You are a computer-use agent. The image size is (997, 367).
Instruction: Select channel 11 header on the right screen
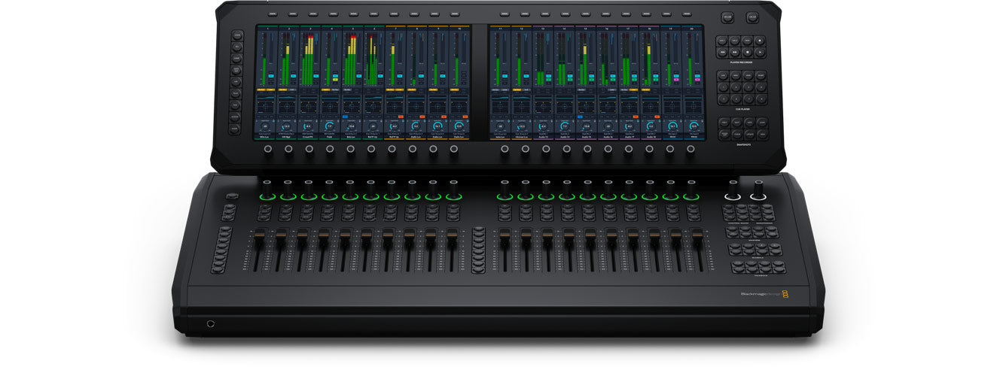coord(499,29)
